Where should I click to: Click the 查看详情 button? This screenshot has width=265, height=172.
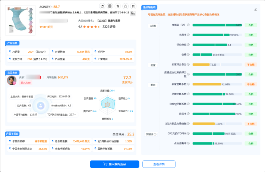click(x=159, y=164)
